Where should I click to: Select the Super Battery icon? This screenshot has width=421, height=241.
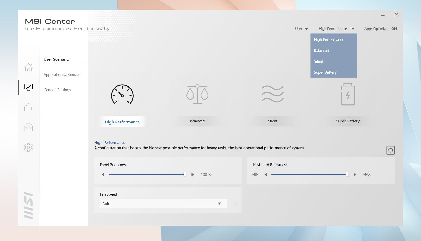348,94
